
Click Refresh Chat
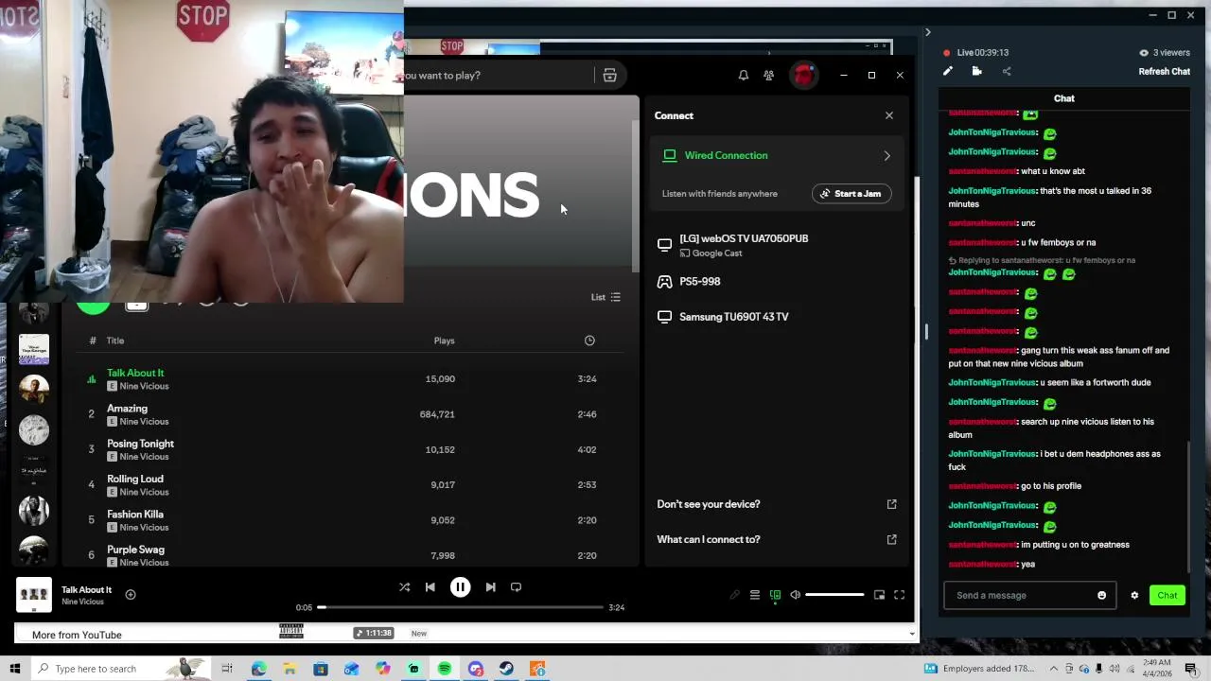tap(1164, 72)
